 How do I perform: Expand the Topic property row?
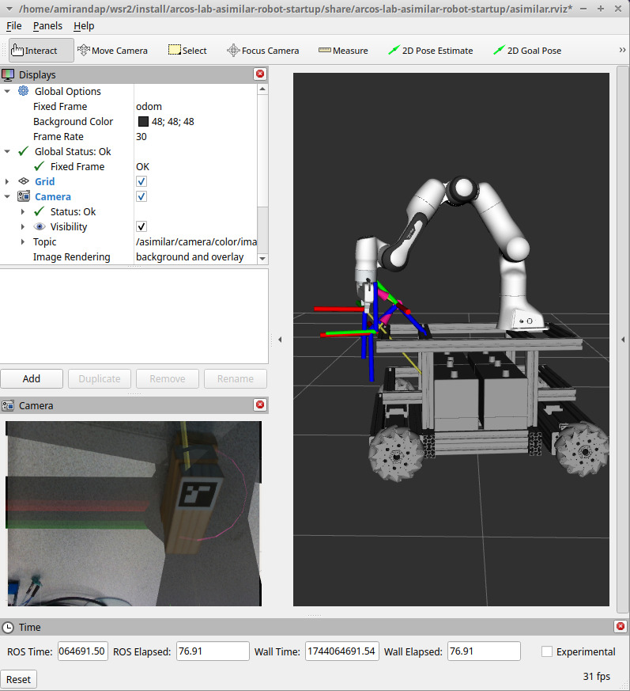23,242
